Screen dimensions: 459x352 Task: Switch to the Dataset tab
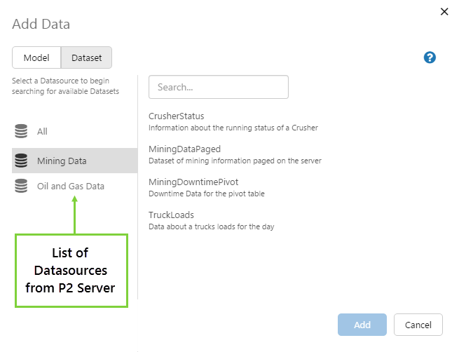(86, 57)
